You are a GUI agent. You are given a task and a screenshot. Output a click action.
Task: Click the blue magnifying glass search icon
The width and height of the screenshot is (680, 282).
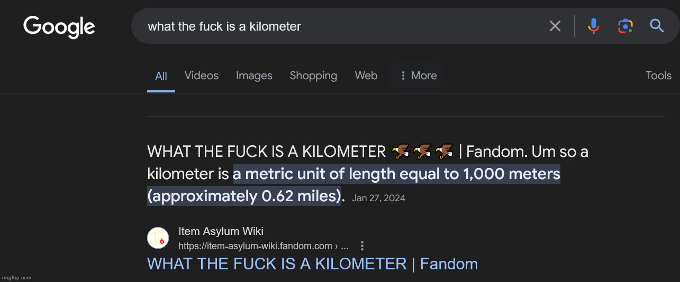(x=657, y=26)
